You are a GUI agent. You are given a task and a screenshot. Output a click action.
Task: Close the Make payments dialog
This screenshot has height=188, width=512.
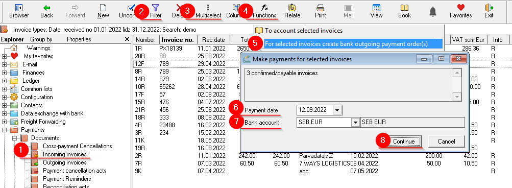(458, 59)
